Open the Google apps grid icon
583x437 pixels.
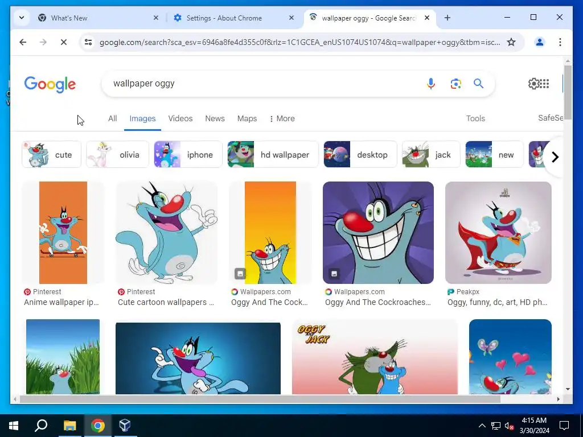pos(544,84)
